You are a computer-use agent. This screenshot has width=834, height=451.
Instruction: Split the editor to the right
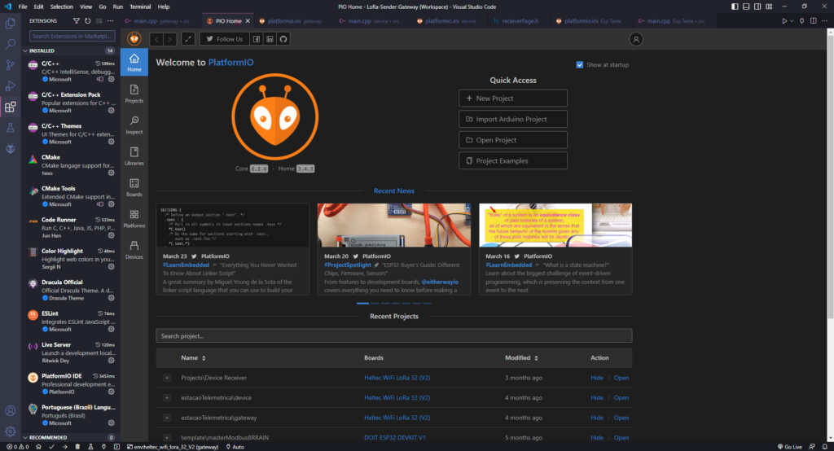pos(814,20)
